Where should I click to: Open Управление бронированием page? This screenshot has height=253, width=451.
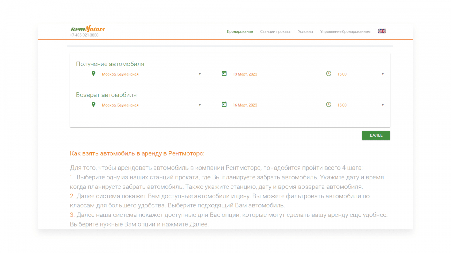pyautogui.click(x=345, y=32)
